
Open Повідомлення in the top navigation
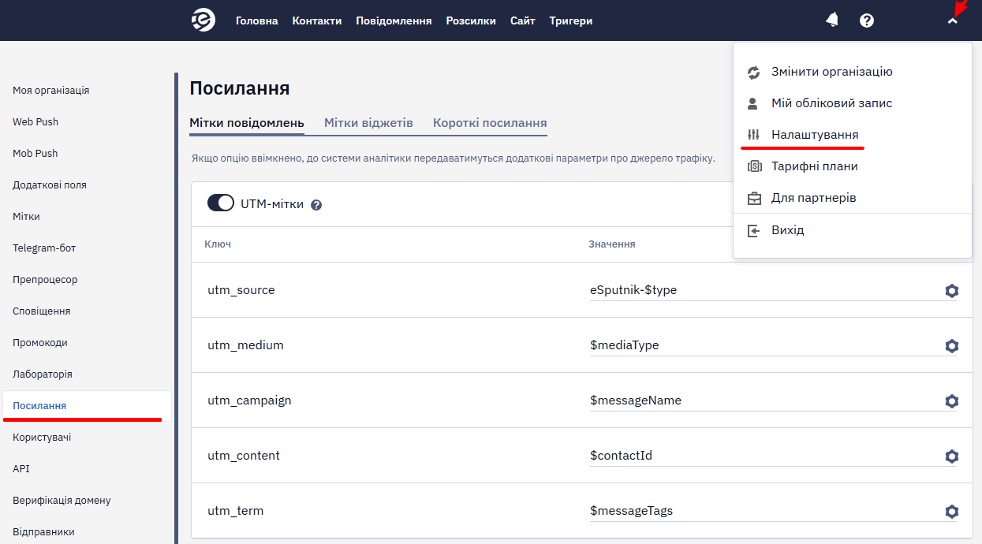pos(394,20)
